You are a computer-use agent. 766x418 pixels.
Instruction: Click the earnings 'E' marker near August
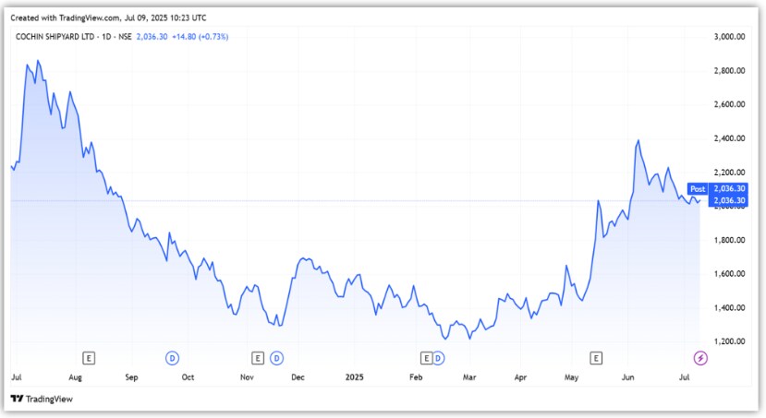[x=89, y=357]
